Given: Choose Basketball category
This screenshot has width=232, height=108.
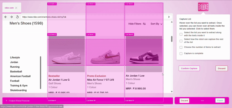Looking at the screenshot, I should 16,71.
